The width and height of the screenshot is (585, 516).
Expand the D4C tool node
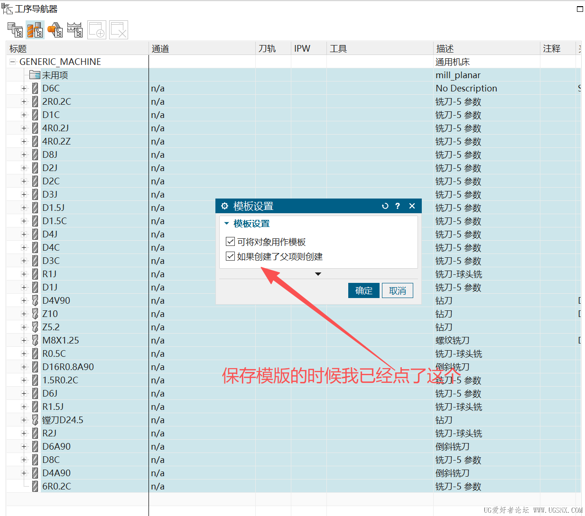pyautogui.click(x=24, y=247)
